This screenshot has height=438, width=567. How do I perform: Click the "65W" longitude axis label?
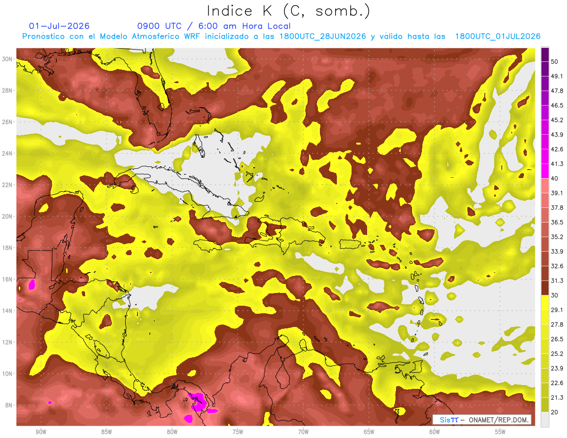click(369, 432)
